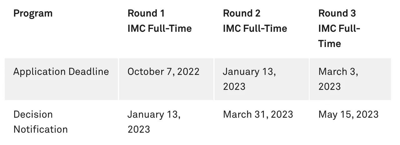400x145 pixels.
Task: Click the "Program" column header
Action: coord(33,13)
